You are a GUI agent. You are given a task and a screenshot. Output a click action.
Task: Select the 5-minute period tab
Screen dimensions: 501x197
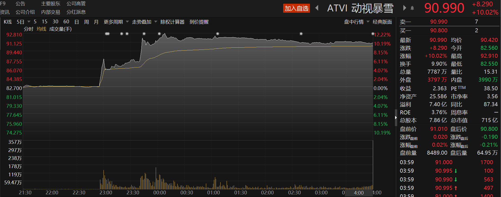tap(35, 22)
